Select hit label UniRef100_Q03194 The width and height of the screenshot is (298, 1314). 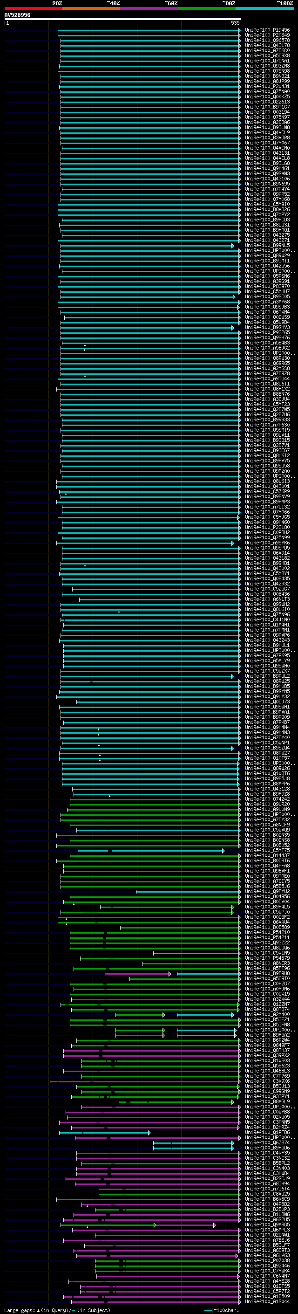(267, 112)
